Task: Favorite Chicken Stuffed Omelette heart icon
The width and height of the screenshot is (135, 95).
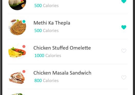Action: coord(124,51)
